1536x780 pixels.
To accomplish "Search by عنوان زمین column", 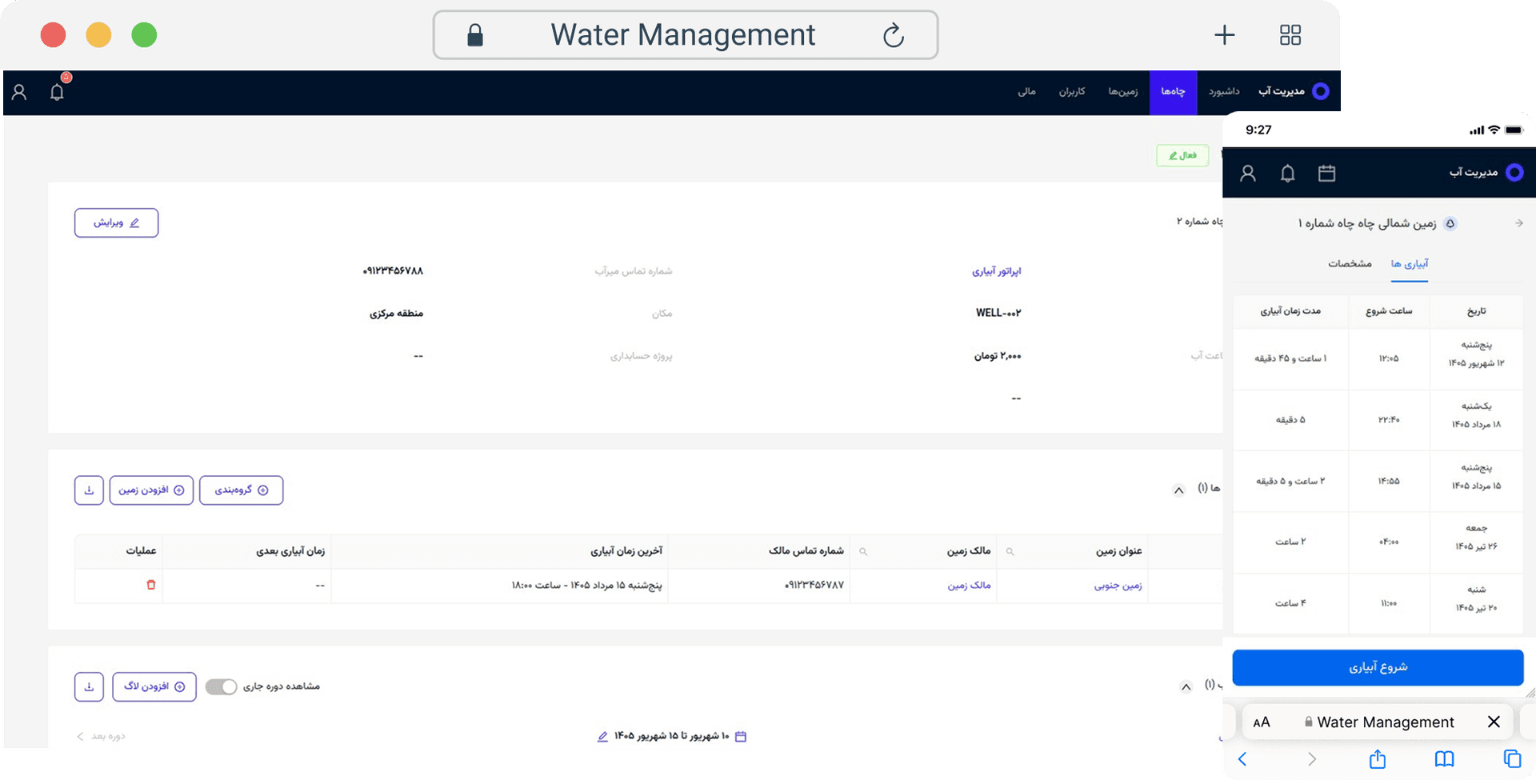I will pyautogui.click(x=1010, y=551).
